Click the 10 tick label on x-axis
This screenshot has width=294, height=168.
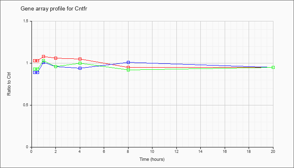(152, 152)
